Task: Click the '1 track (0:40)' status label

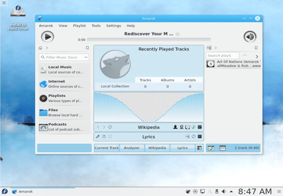Action: [x=247, y=148]
